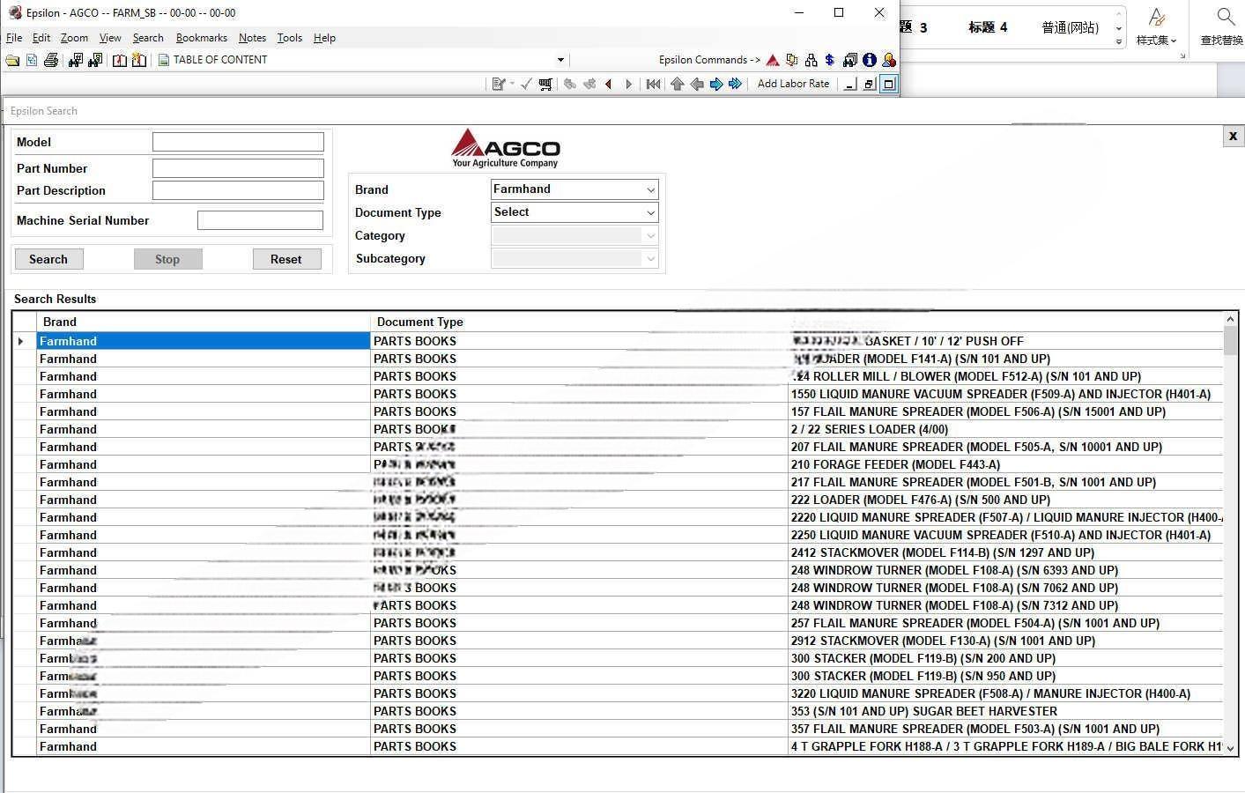The width and height of the screenshot is (1245, 793).
Task: Open the Subcategory dropdown
Action: [x=650, y=258]
